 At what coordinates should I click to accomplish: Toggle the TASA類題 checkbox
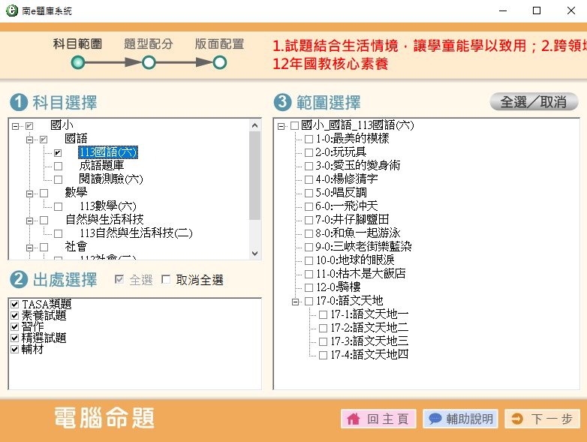click(x=14, y=304)
